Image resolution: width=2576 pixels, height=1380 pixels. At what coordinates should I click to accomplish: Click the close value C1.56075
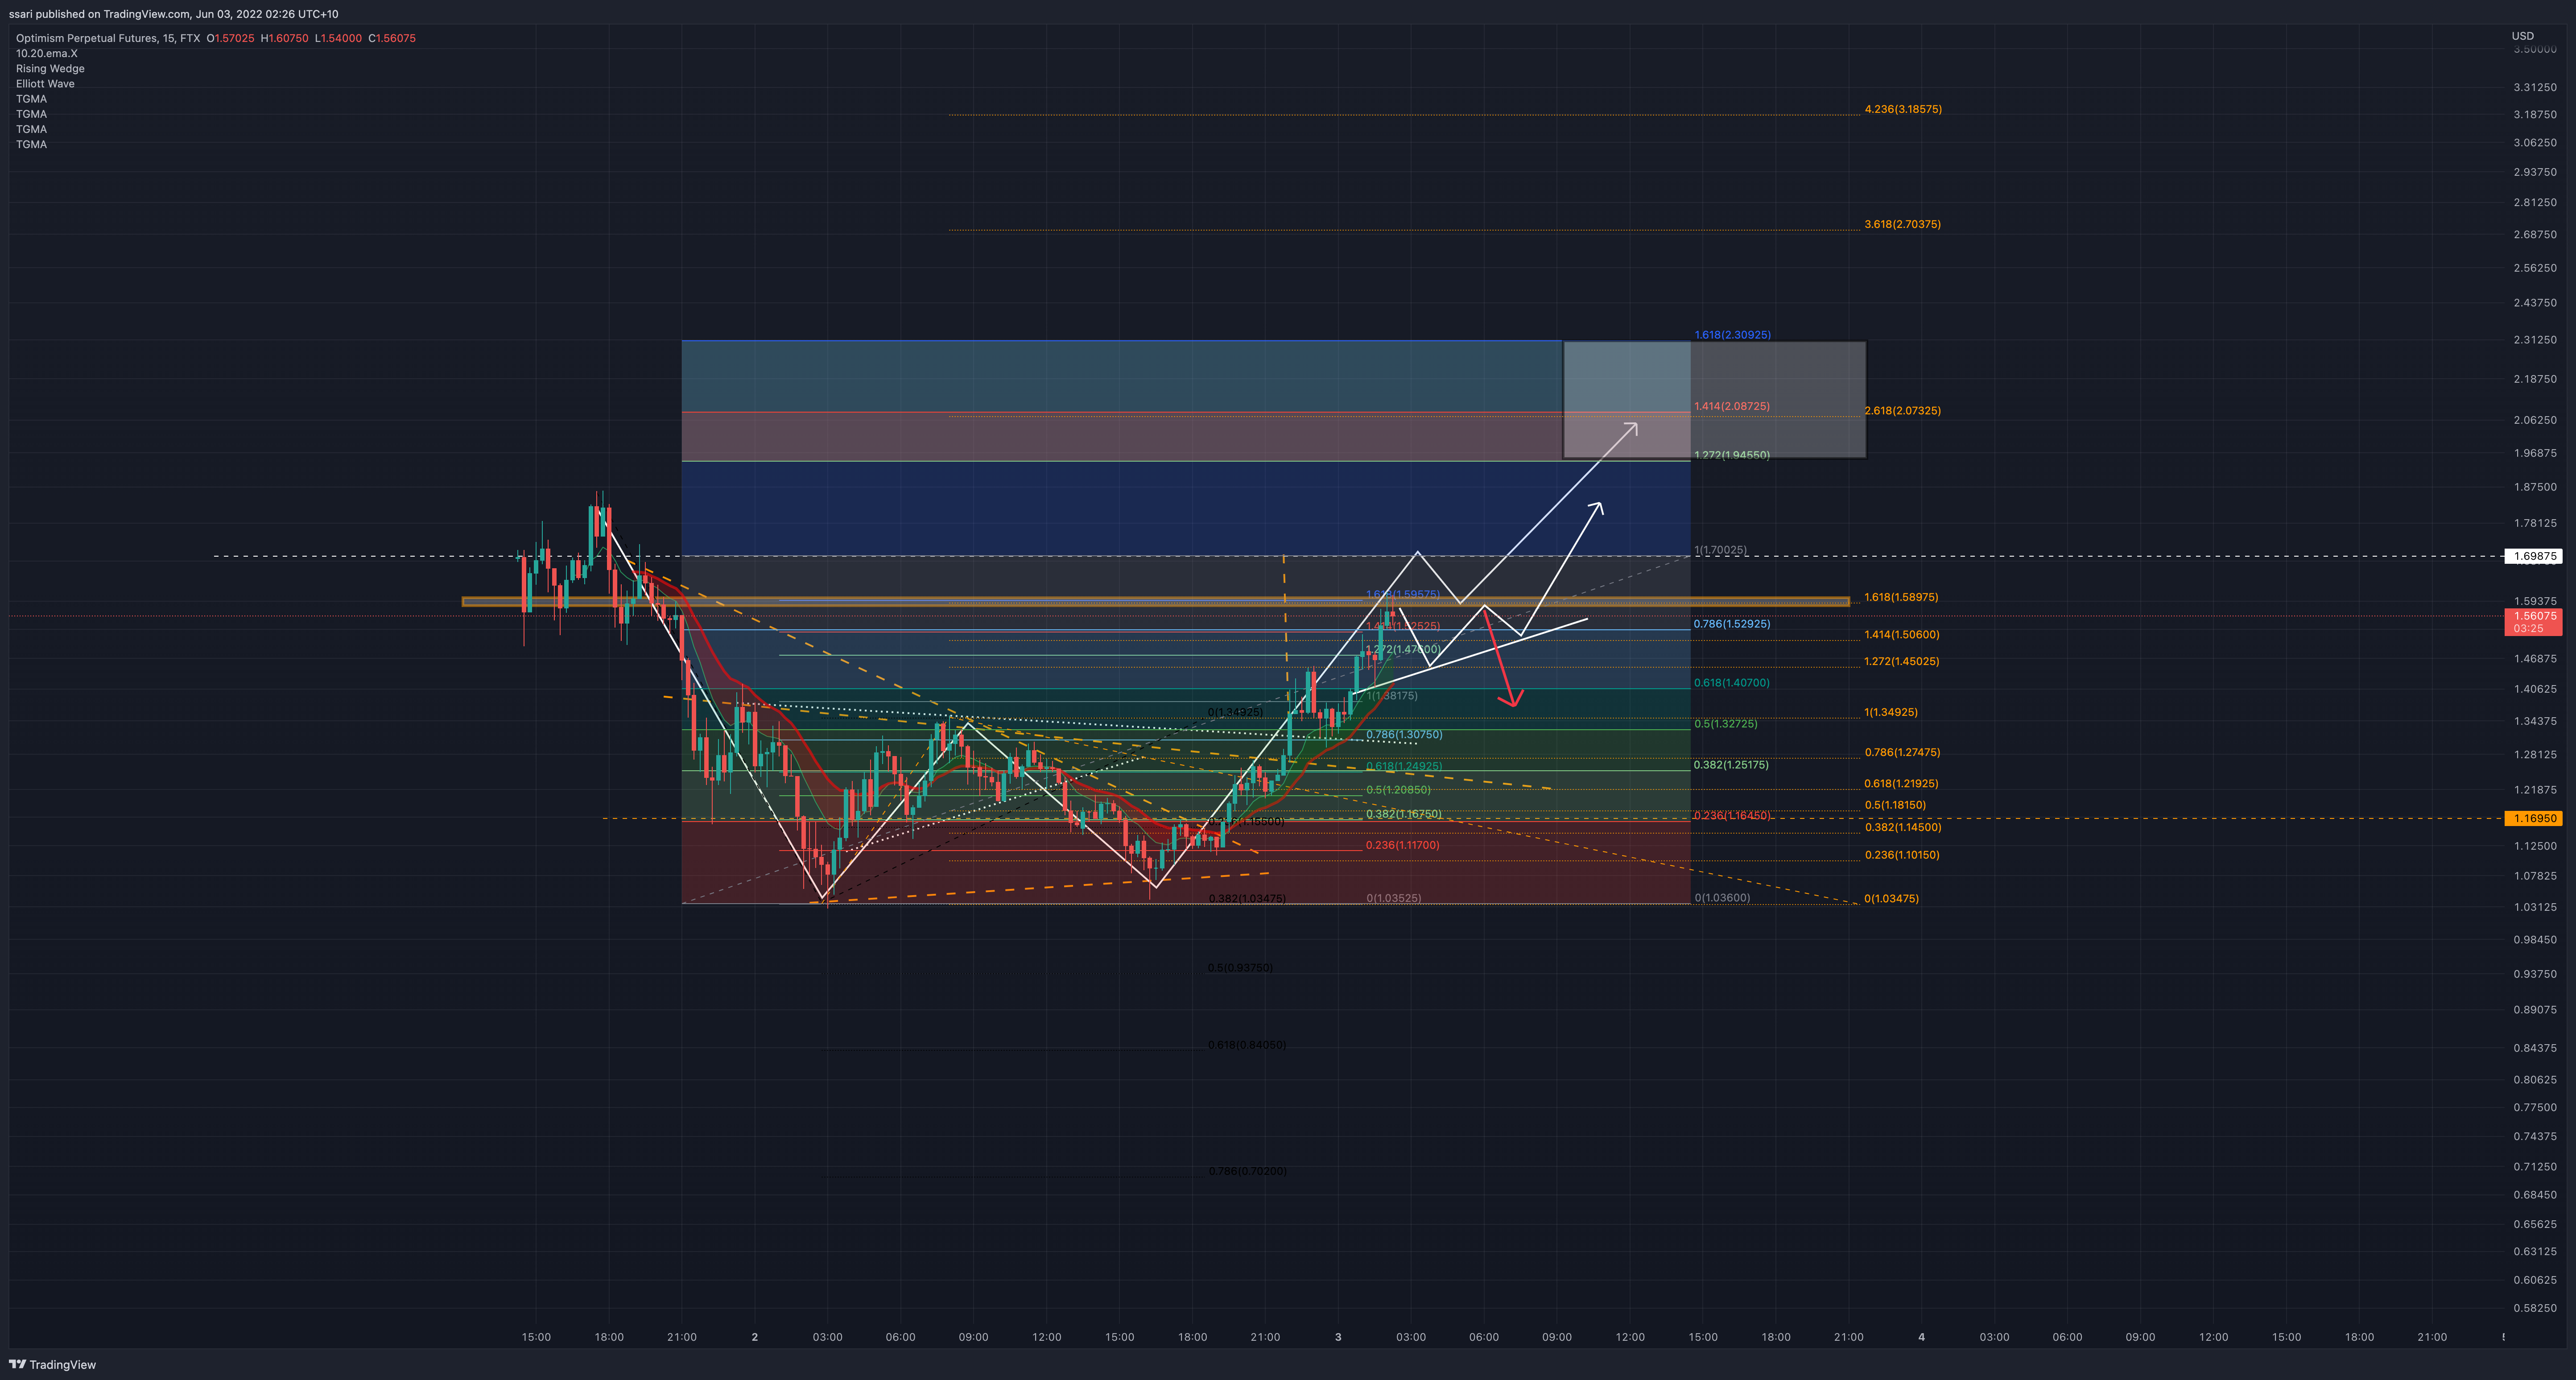point(392,38)
